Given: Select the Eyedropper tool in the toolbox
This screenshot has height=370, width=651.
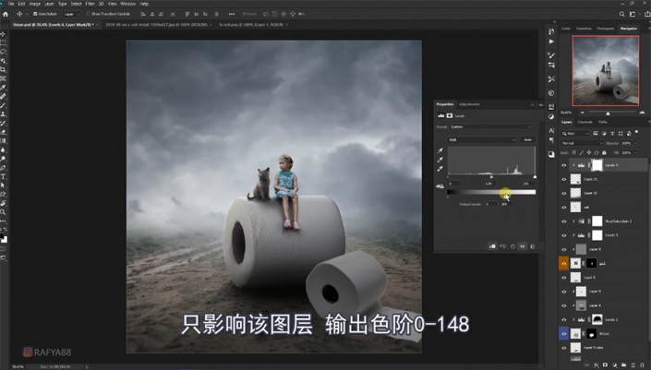Looking at the screenshot, I should tap(4, 87).
